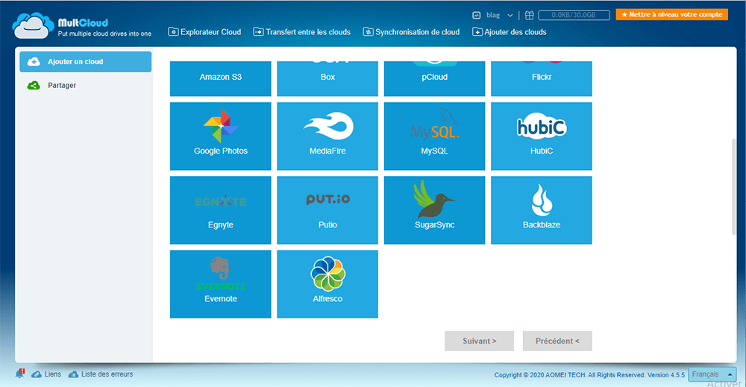This screenshot has height=387, width=746.
Task: Select the Alfresco cloud tile
Action: (327, 284)
